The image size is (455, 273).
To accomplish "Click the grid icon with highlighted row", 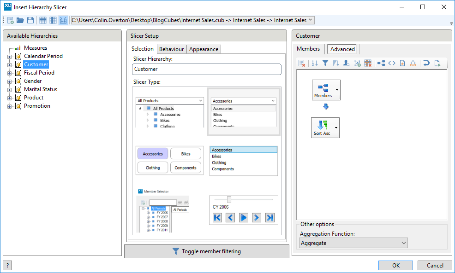I will [43, 20].
